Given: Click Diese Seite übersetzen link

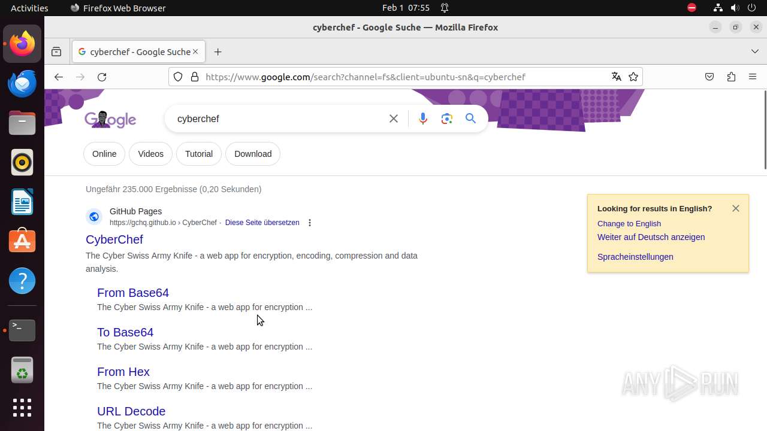Looking at the screenshot, I should coord(262,223).
